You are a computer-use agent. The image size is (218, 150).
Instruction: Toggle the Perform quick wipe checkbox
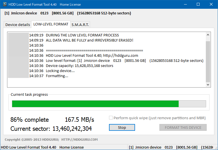pyautogui.click(x=111, y=118)
